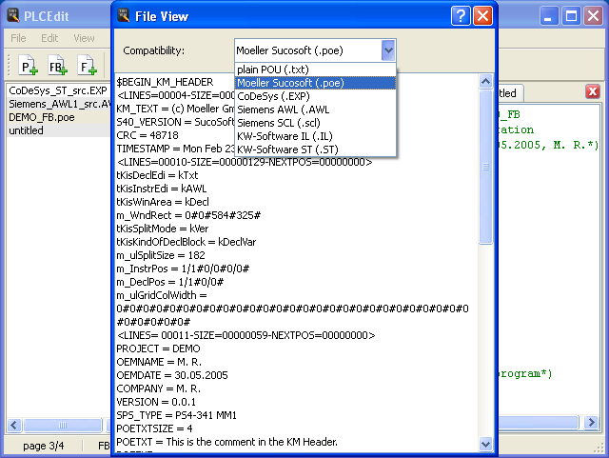Add new Function Block icon
This screenshot has height=458, width=609.
point(57,66)
